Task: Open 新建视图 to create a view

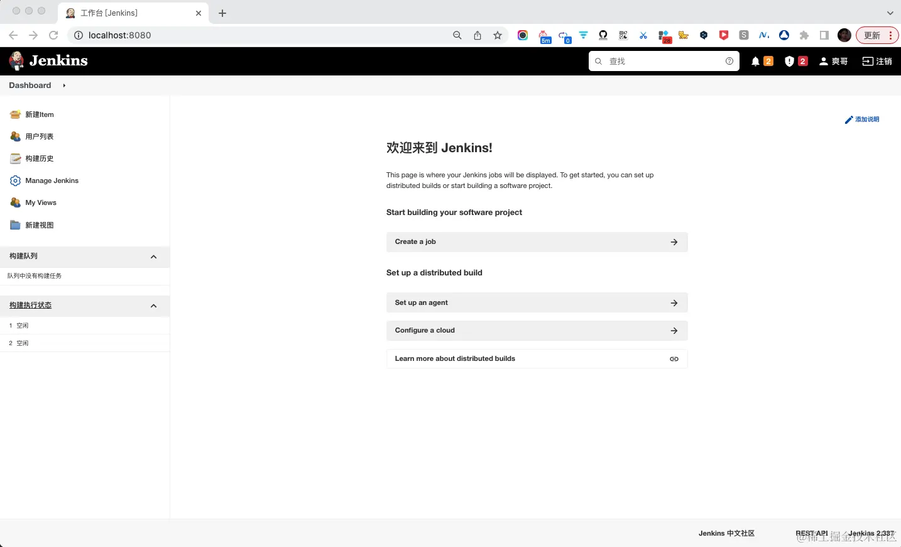Action: pyautogui.click(x=40, y=225)
